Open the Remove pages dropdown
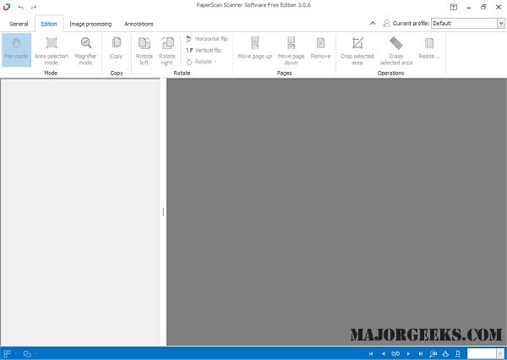 point(320,51)
